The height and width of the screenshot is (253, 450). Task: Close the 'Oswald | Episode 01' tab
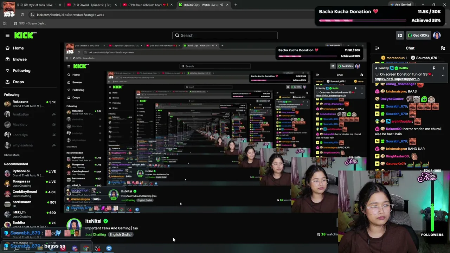116,5
